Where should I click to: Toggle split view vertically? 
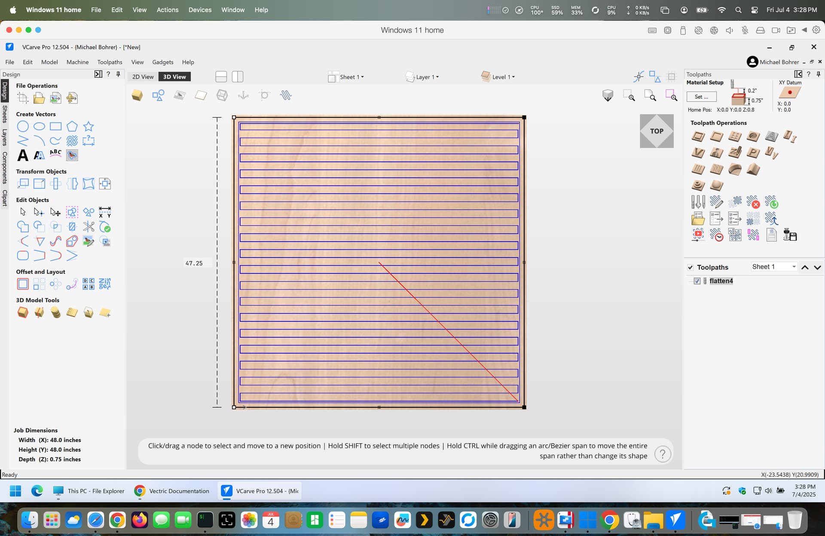[238, 77]
